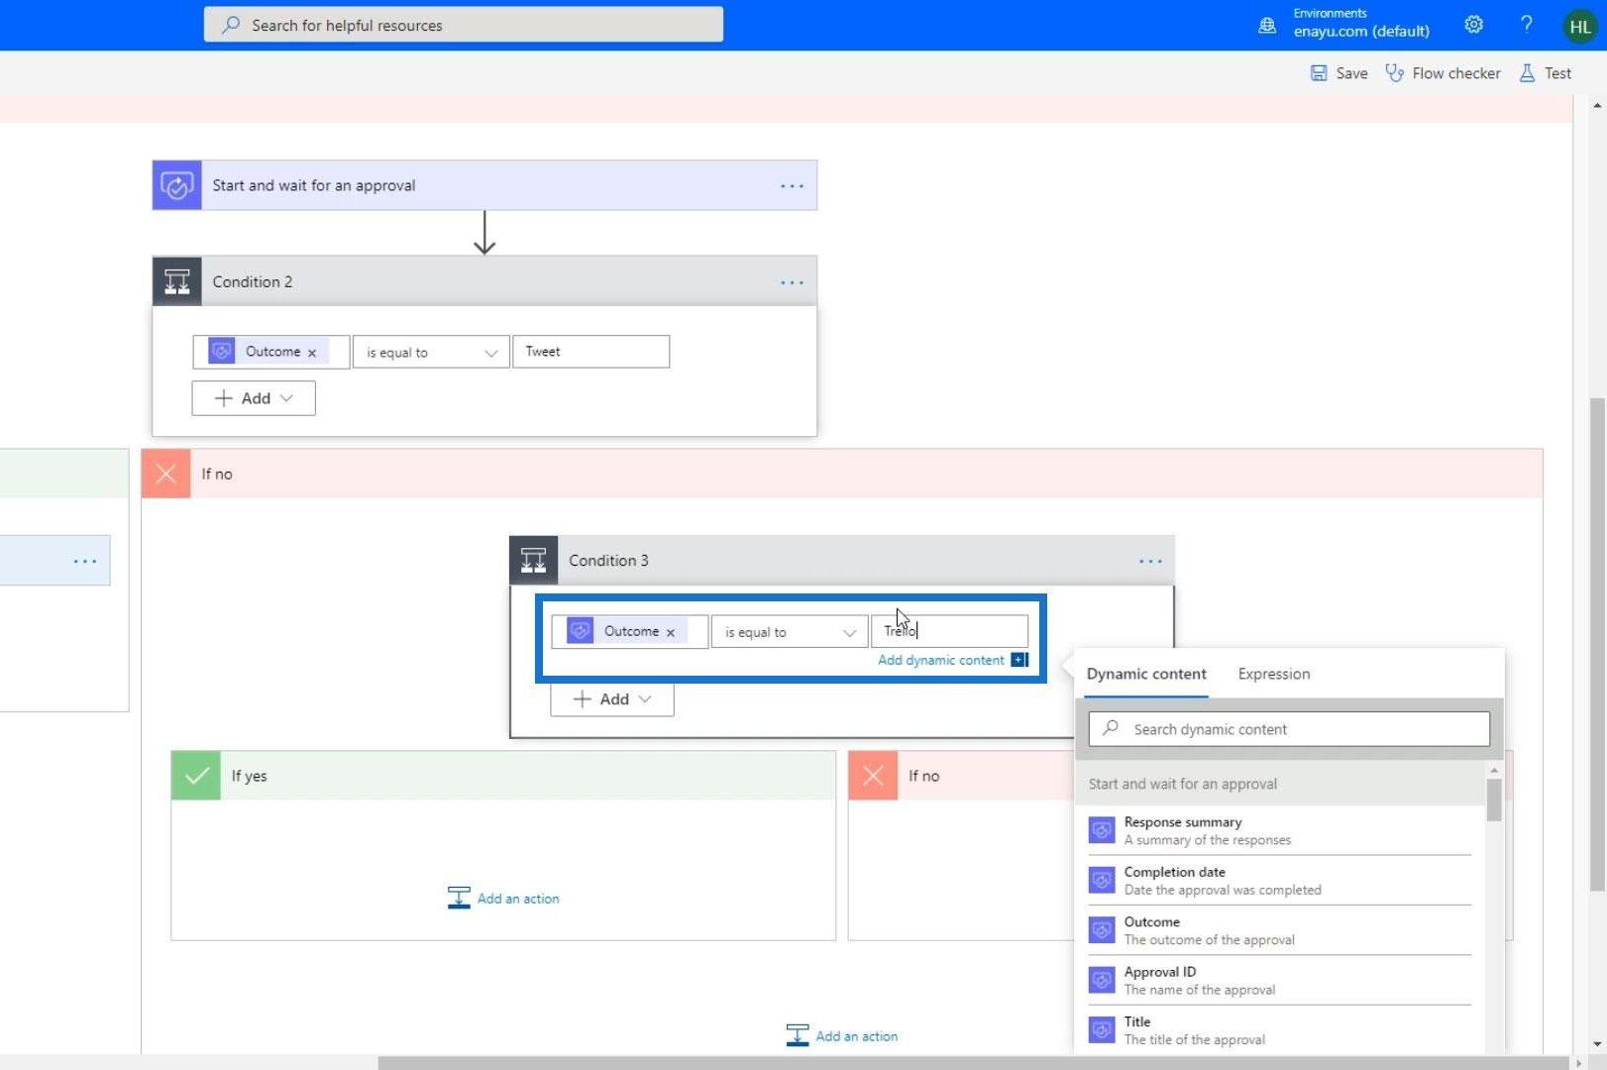Select Completion date dynamic content
Image resolution: width=1607 pixels, height=1070 pixels.
pos(1279,880)
